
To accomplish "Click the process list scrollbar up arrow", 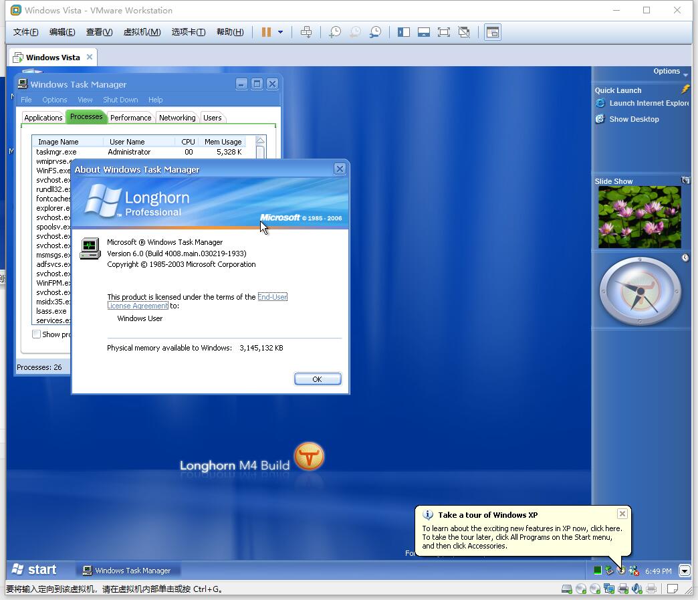I will tap(261, 141).
